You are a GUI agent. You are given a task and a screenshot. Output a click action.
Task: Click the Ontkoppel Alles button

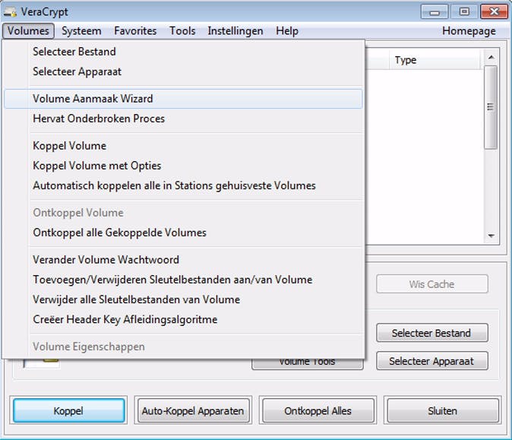coord(318,410)
